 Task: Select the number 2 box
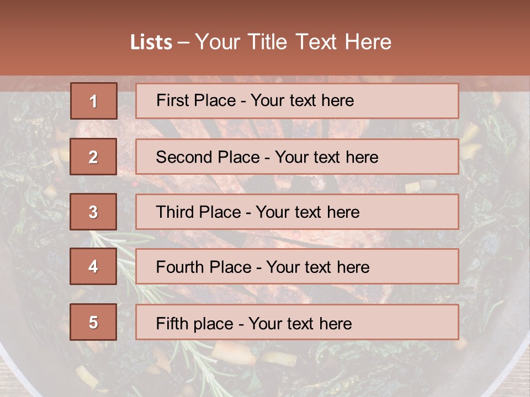(x=94, y=157)
